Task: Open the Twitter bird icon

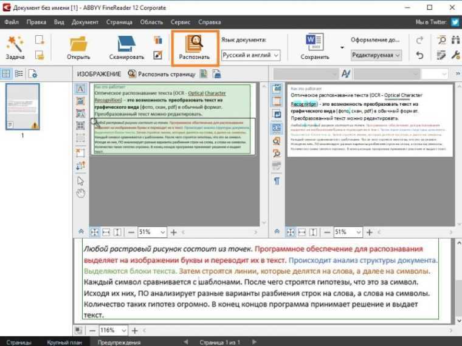Action: coord(455,22)
